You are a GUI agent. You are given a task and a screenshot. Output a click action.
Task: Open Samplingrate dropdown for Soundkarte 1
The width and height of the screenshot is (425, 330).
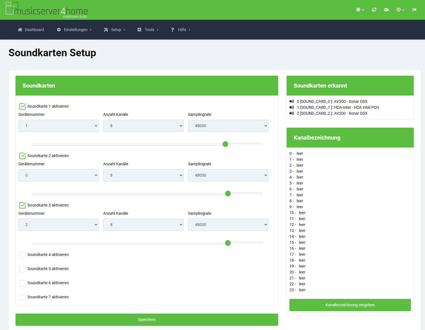click(x=228, y=126)
